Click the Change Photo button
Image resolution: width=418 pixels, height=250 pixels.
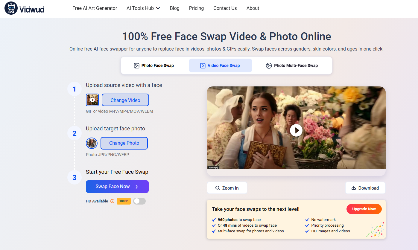point(124,143)
